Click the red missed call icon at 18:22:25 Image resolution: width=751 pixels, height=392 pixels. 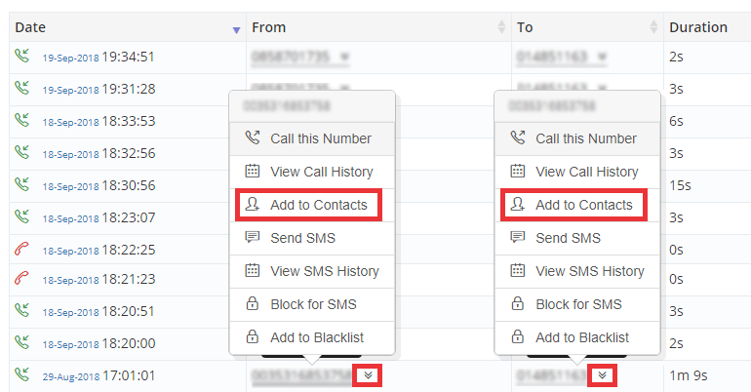tap(22, 249)
